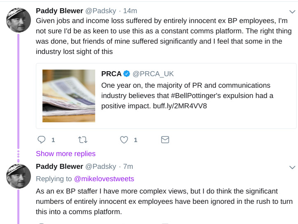This screenshot has height=224, width=298.
Task: Click the reply icon under first tweet
Action: pos(42,140)
